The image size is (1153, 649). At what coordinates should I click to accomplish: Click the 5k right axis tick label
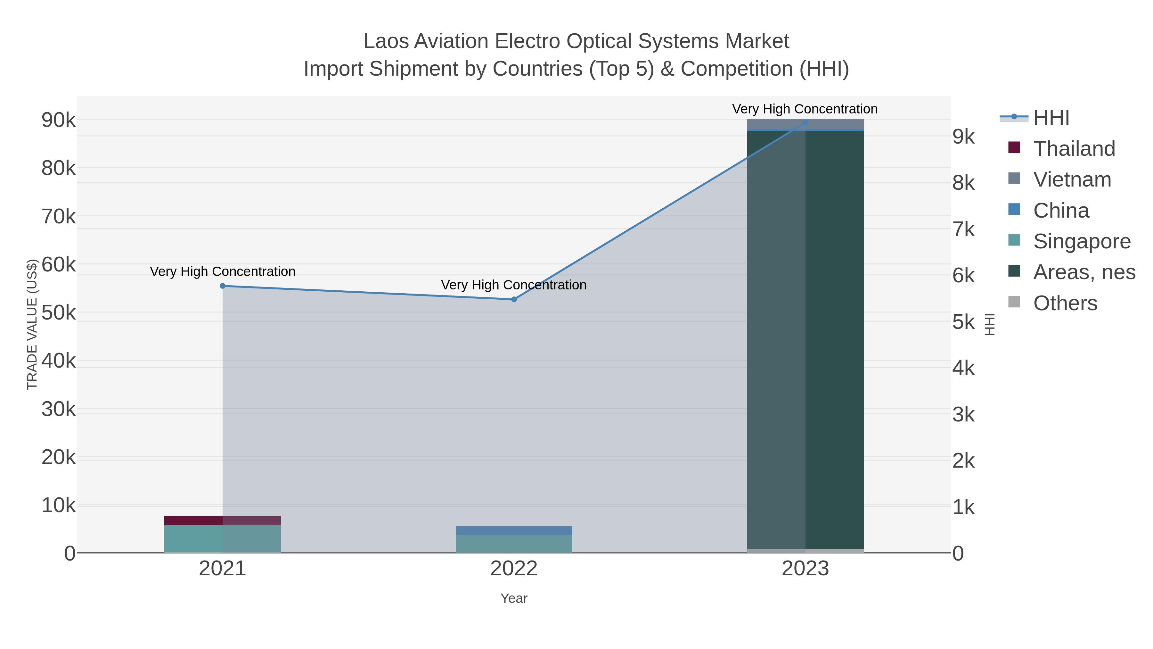tap(964, 321)
